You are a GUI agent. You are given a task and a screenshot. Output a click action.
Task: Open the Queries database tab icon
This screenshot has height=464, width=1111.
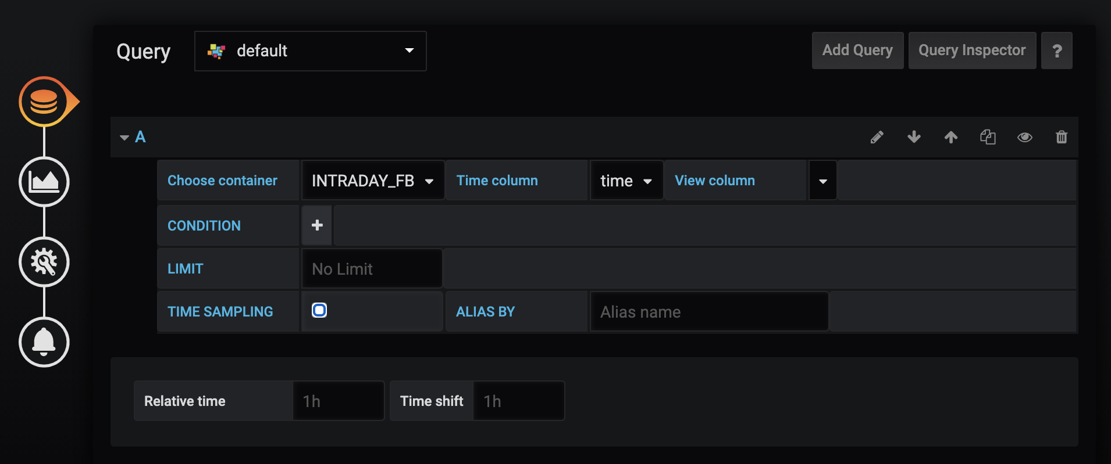[x=44, y=102]
